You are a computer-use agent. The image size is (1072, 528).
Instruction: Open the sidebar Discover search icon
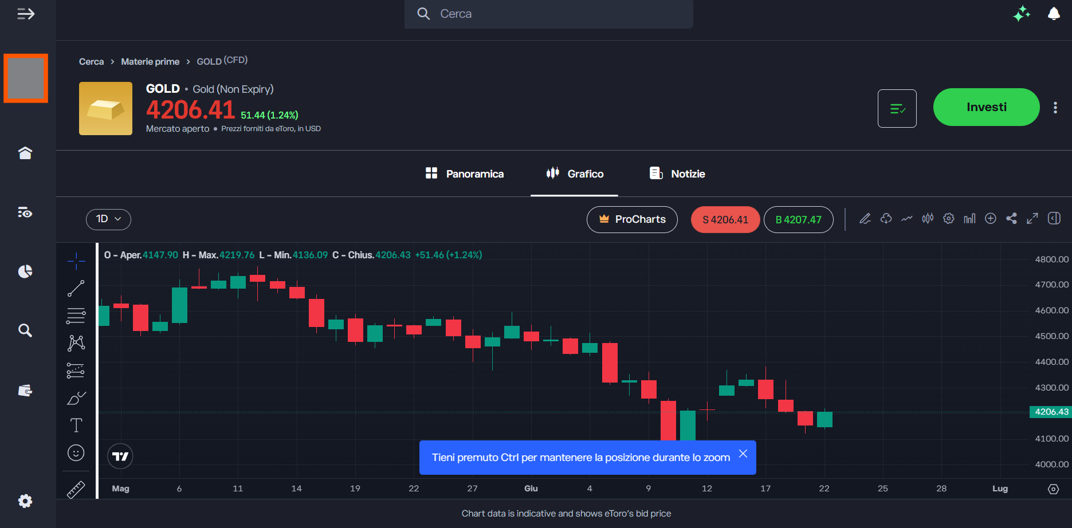(25, 330)
